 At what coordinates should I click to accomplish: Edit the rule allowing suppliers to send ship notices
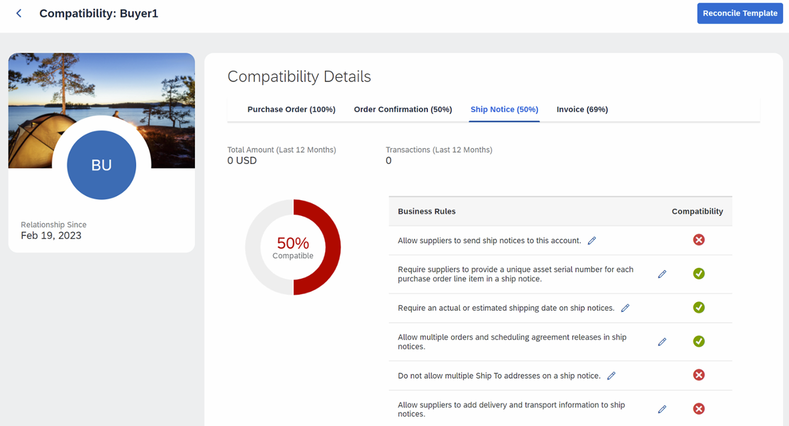591,241
